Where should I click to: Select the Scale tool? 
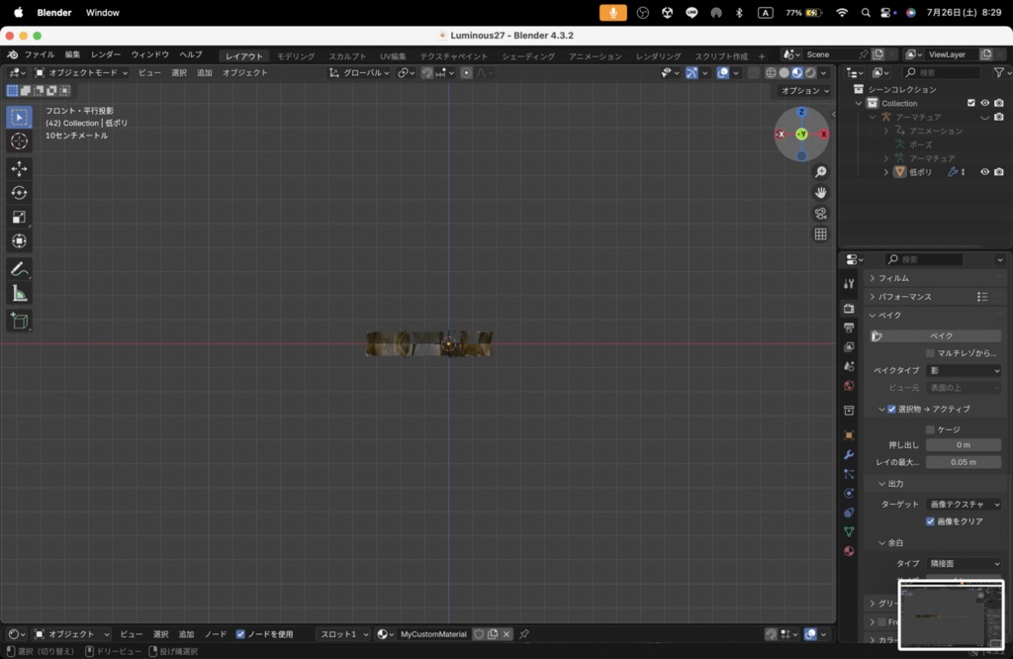(x=19, y=217)
